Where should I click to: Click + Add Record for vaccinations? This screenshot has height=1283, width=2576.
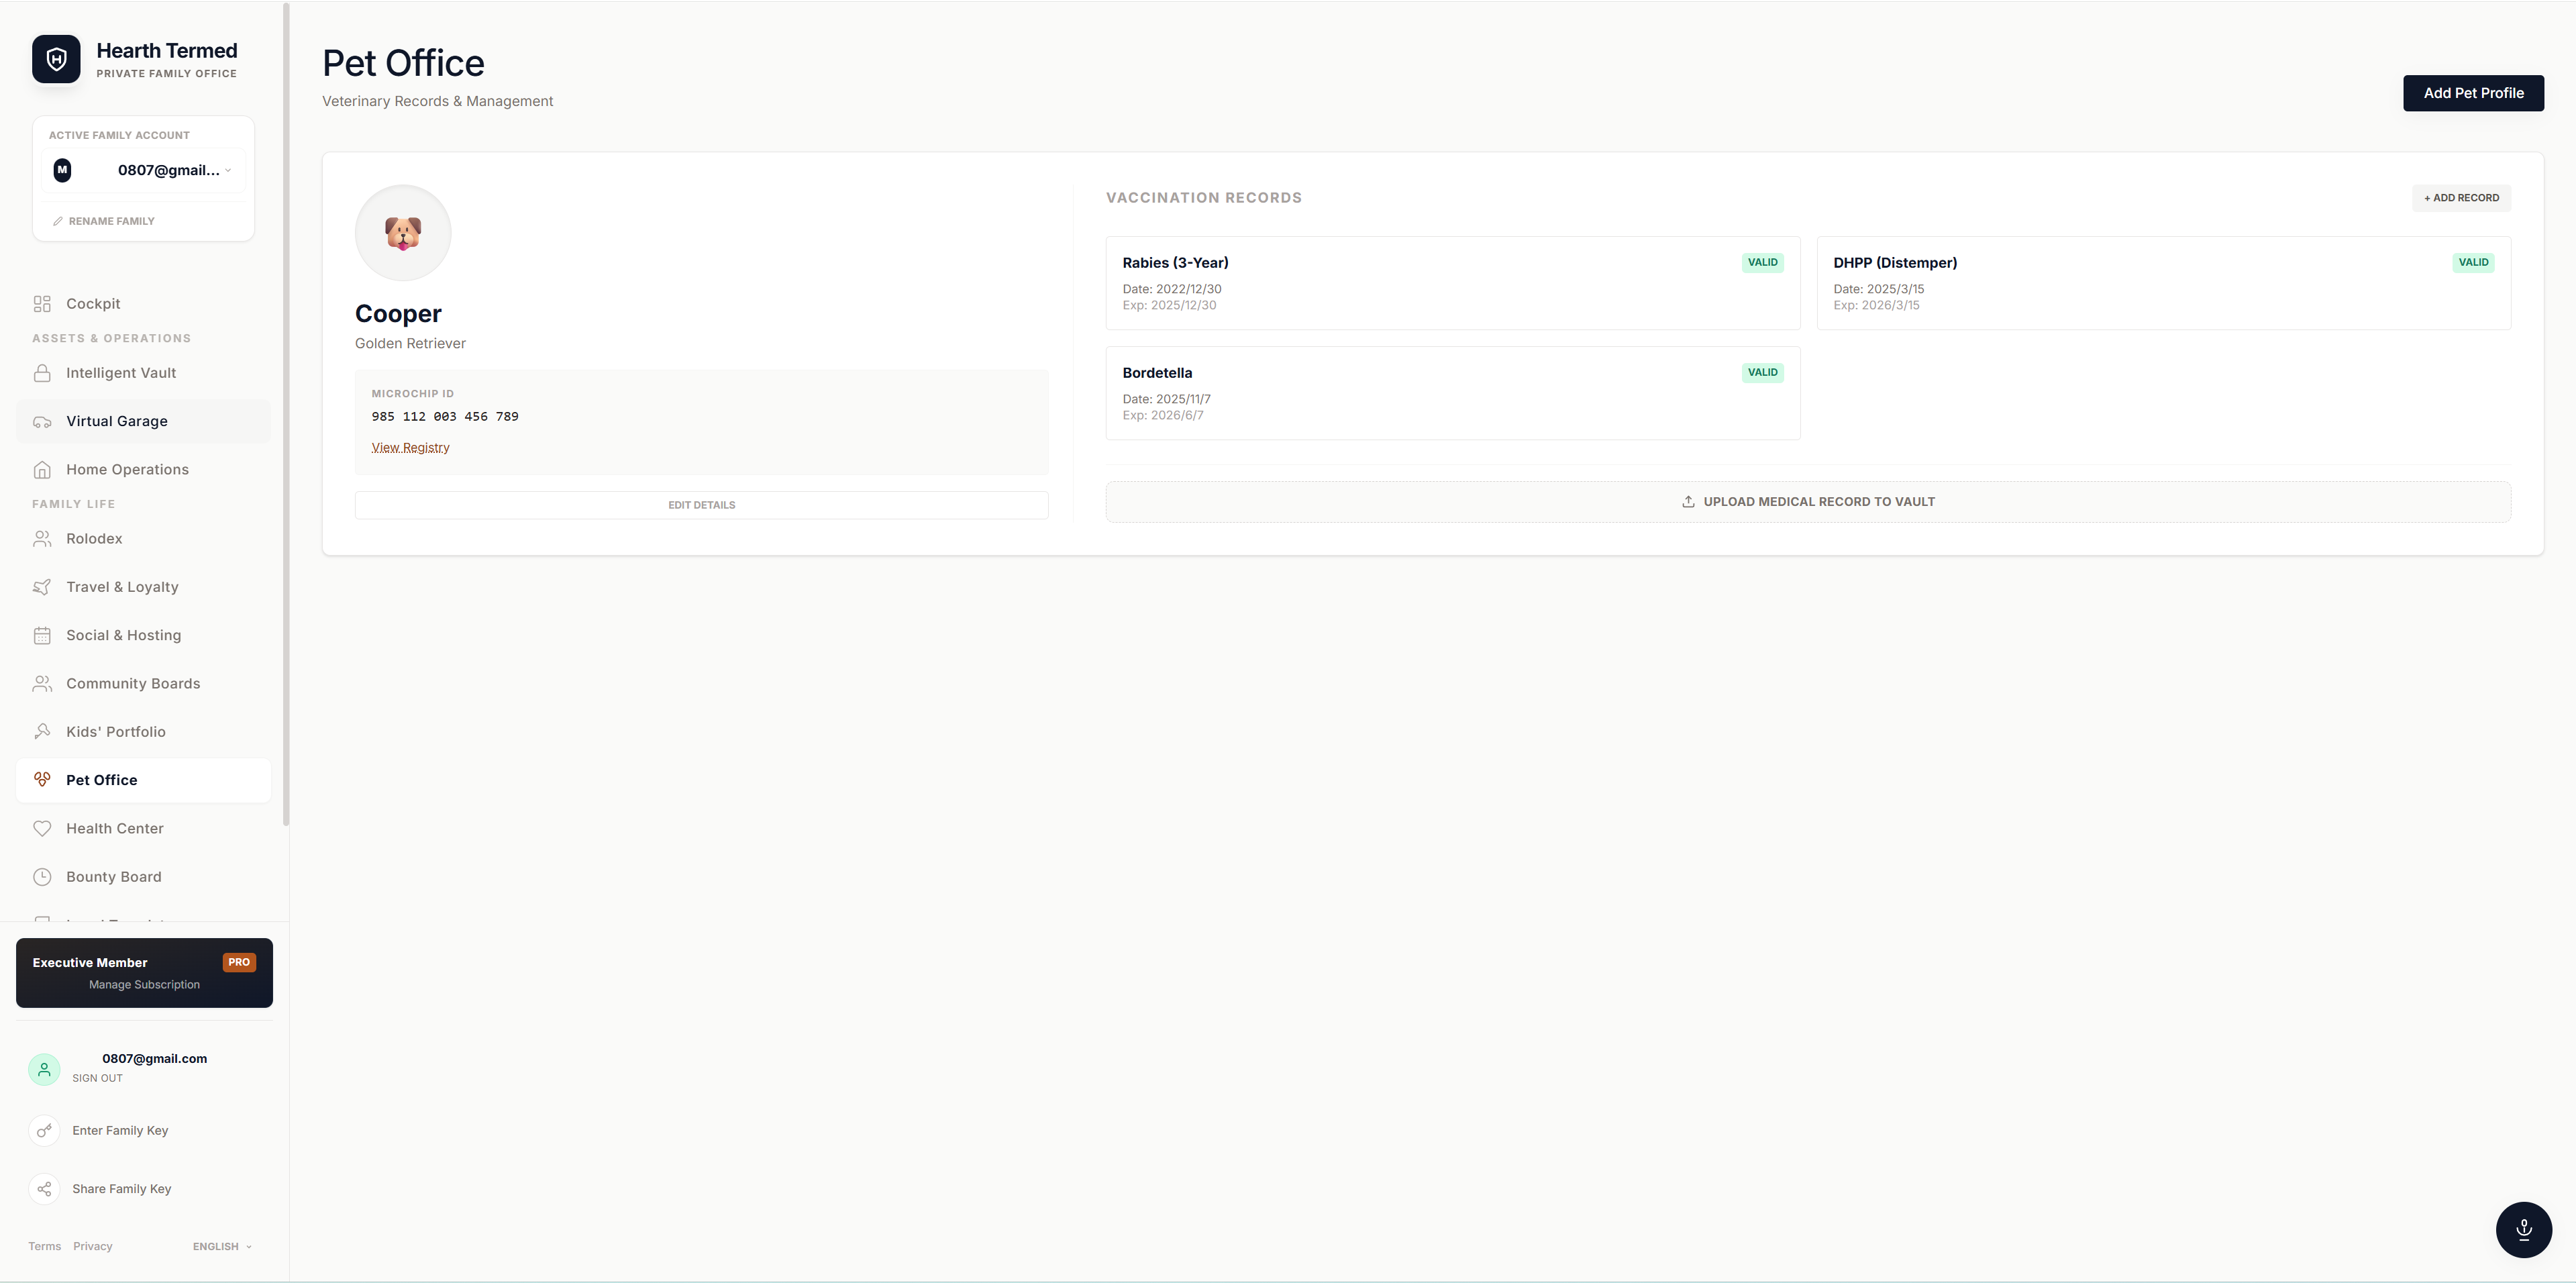2461,198
